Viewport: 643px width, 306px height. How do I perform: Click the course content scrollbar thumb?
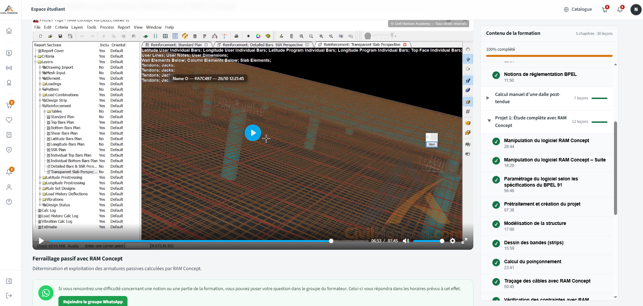coord(615,168)
